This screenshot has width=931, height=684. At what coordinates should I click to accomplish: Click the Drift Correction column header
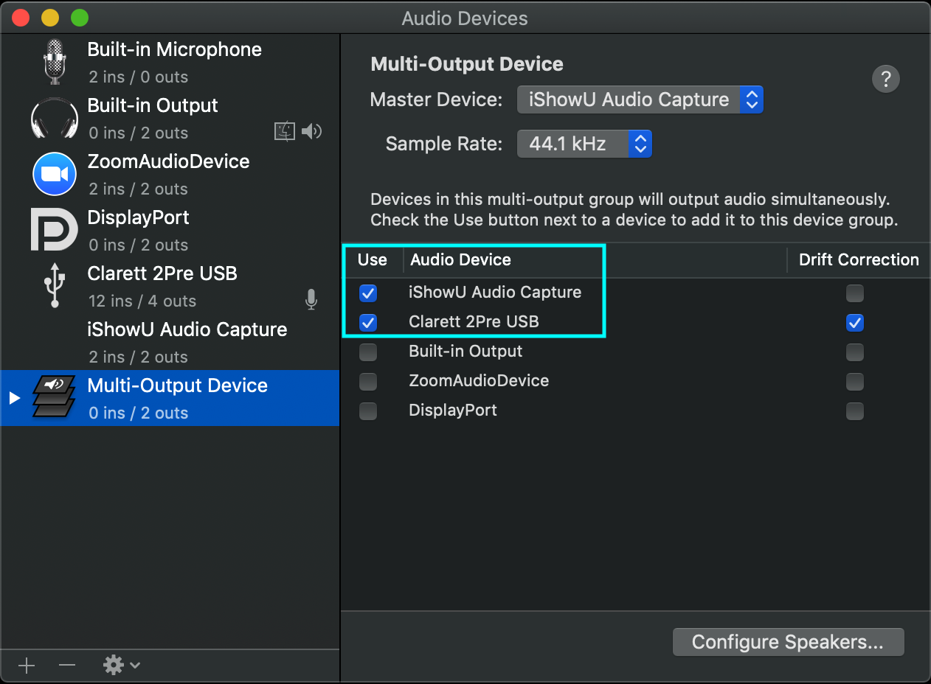pyautogui.click(x=859, y=259)
